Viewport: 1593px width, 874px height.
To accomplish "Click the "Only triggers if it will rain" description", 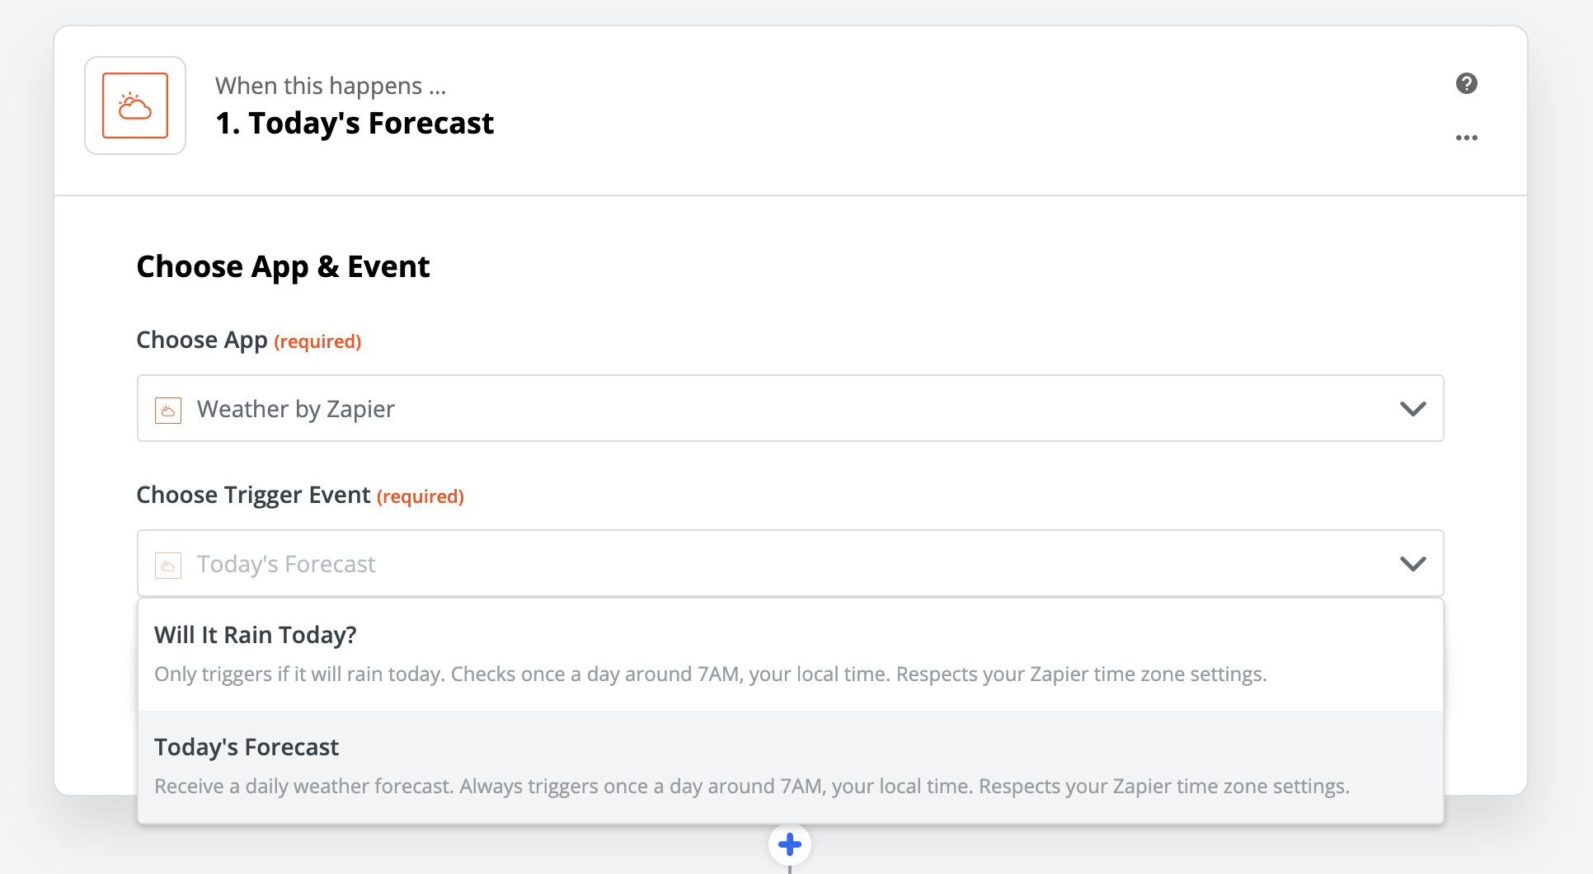I will pyautogui.click(x=710, y=674).
